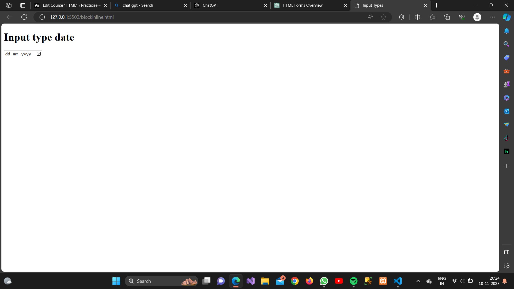Open sidebar Search tool
This screenshot has height=289, width=514.
point(507,44)
